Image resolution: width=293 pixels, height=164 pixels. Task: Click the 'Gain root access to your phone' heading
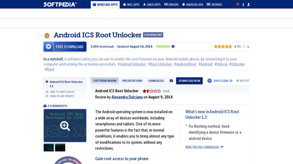[x=122, y=158]
